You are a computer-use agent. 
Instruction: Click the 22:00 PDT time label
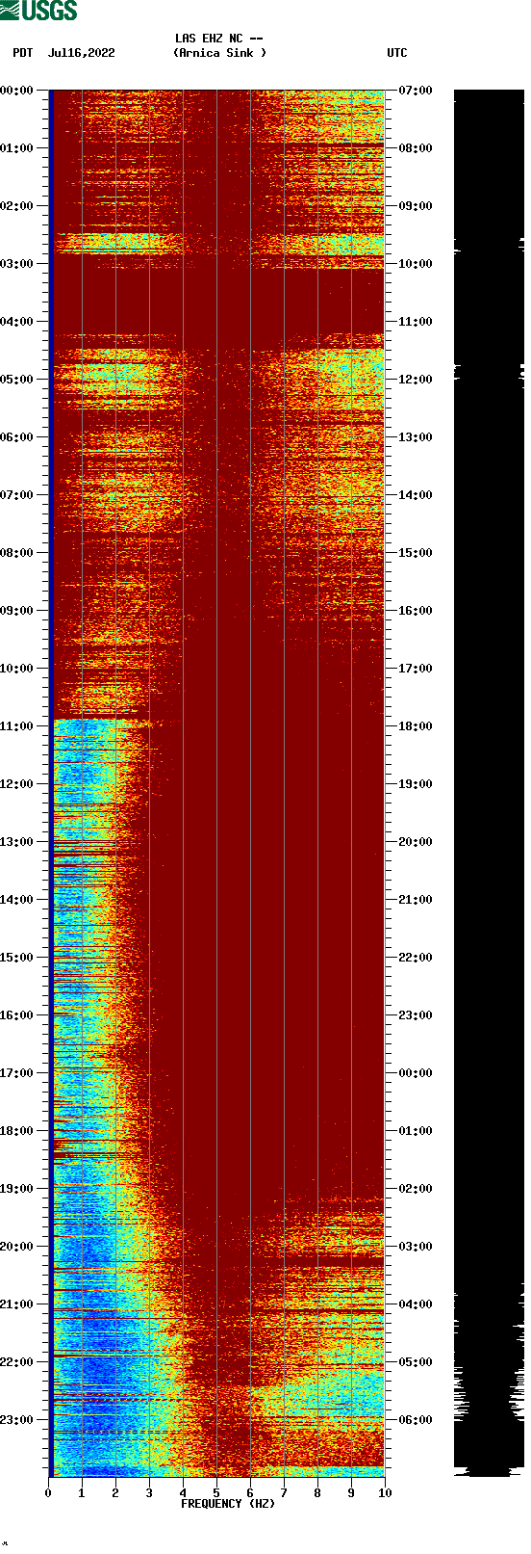(17, 1361)
